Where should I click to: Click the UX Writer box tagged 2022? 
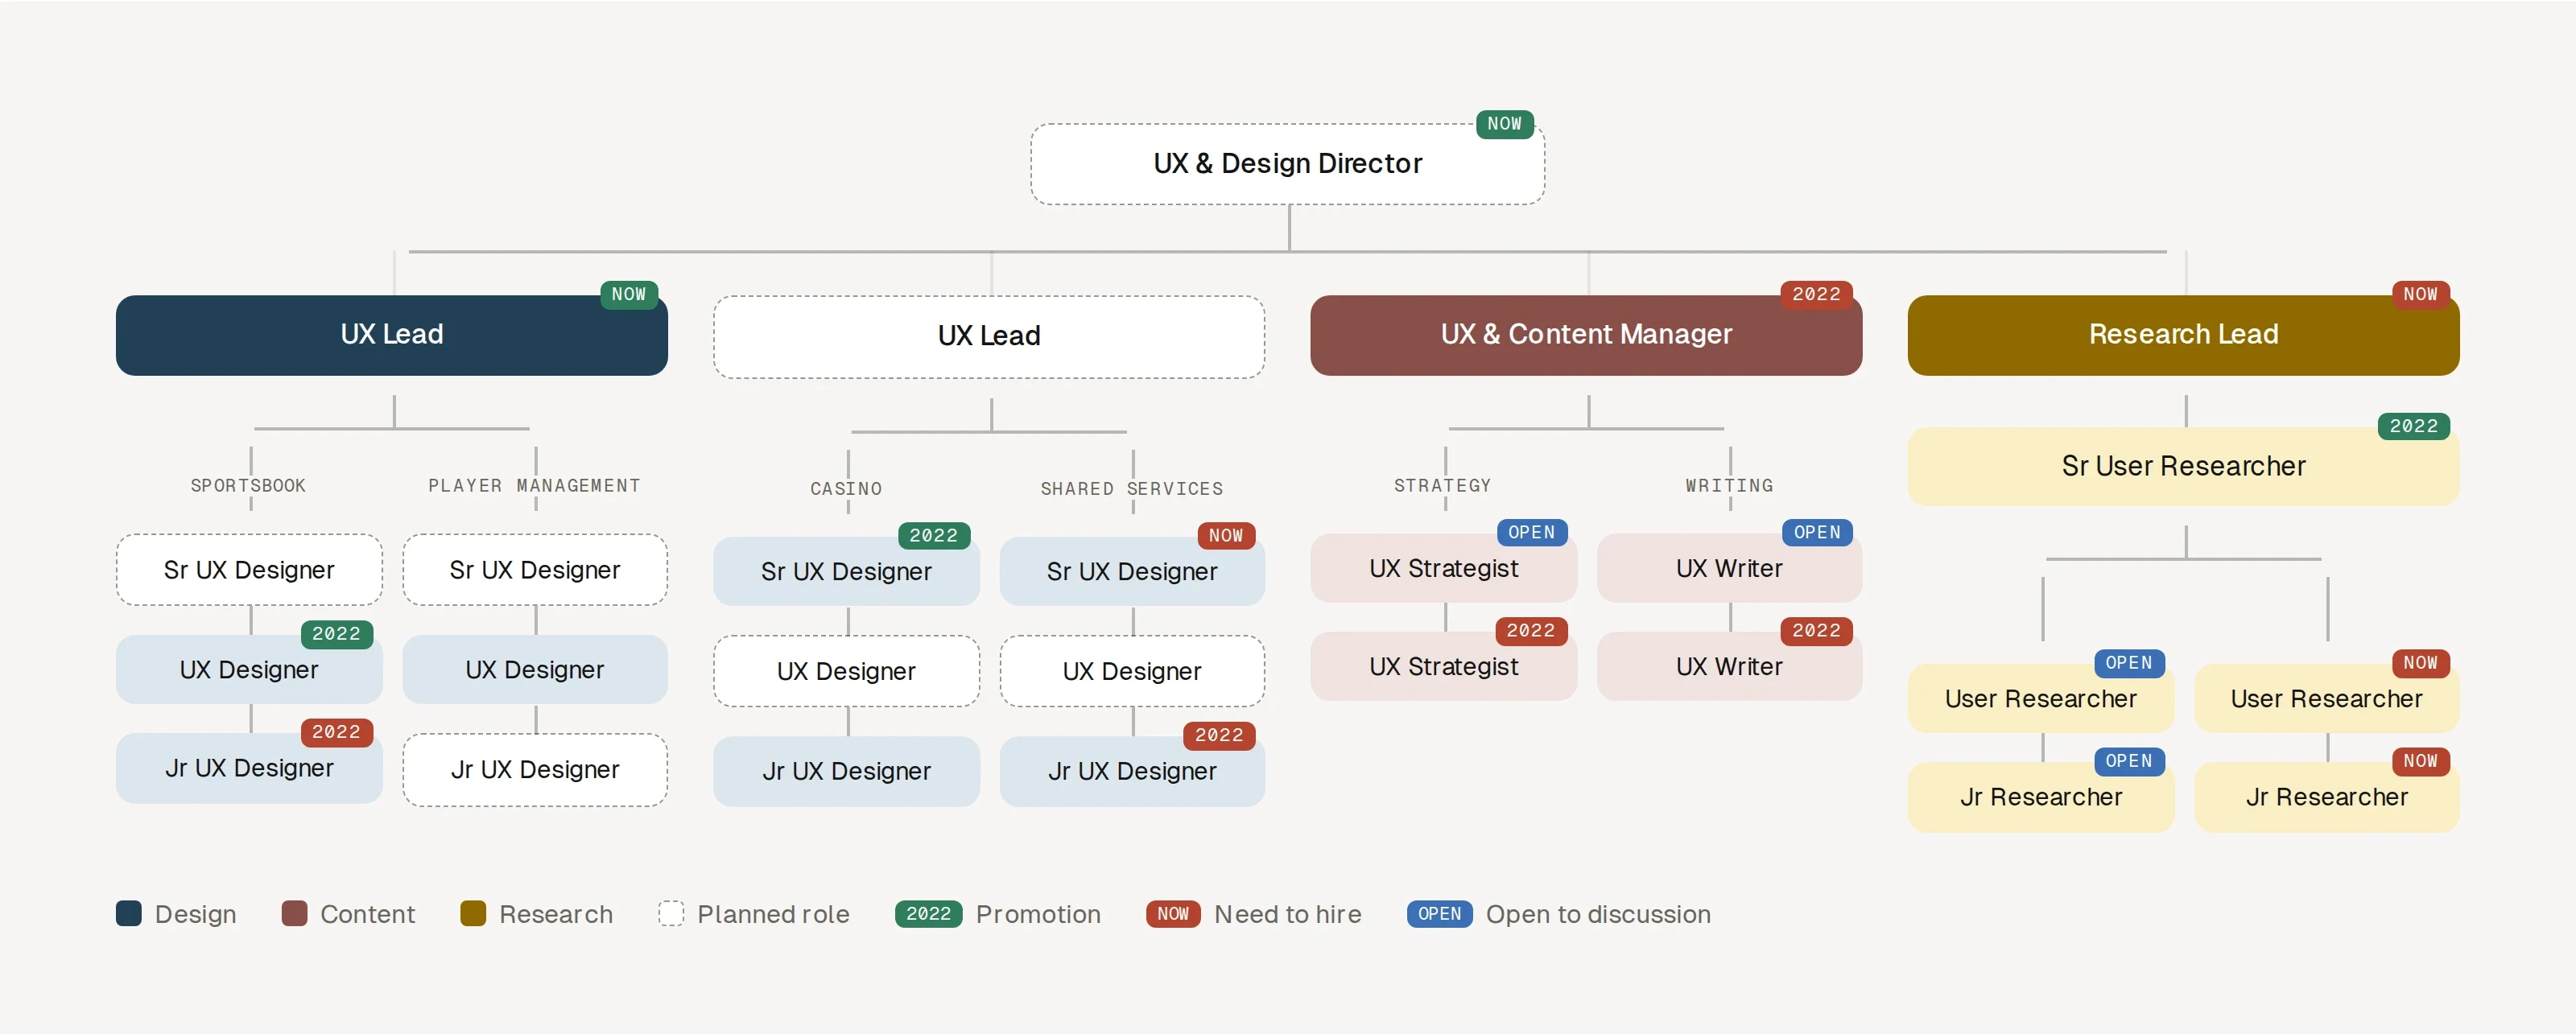(1729, 667)
